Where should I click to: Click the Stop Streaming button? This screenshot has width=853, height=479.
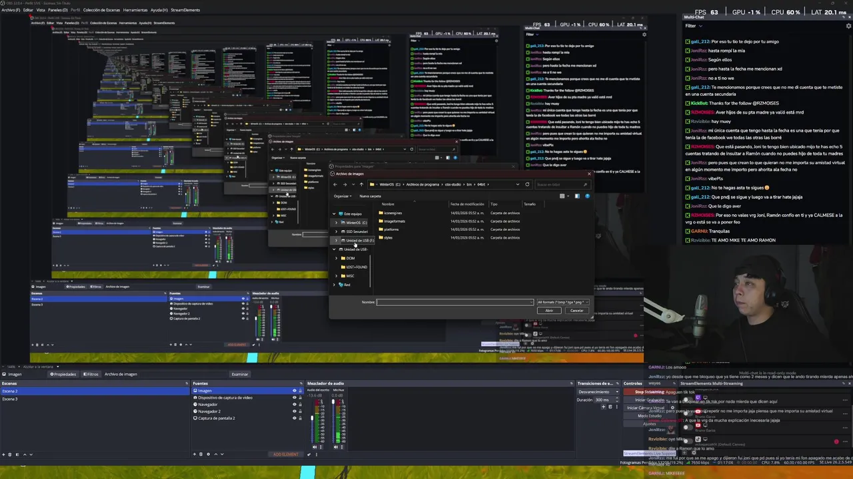pyautogui.click(x=650, y=392)
